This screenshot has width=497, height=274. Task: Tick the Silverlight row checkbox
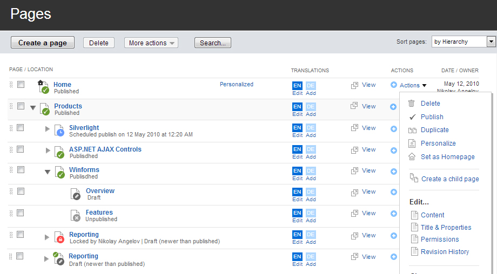(21, 128)
